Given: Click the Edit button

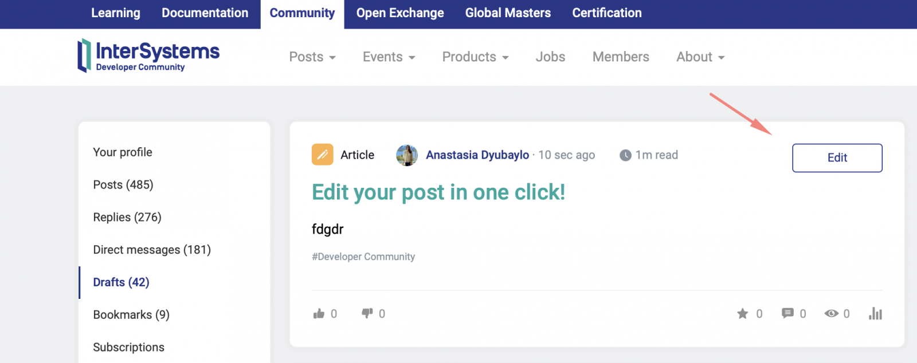Looking at the screenshot, I should (x=837, y=157).
